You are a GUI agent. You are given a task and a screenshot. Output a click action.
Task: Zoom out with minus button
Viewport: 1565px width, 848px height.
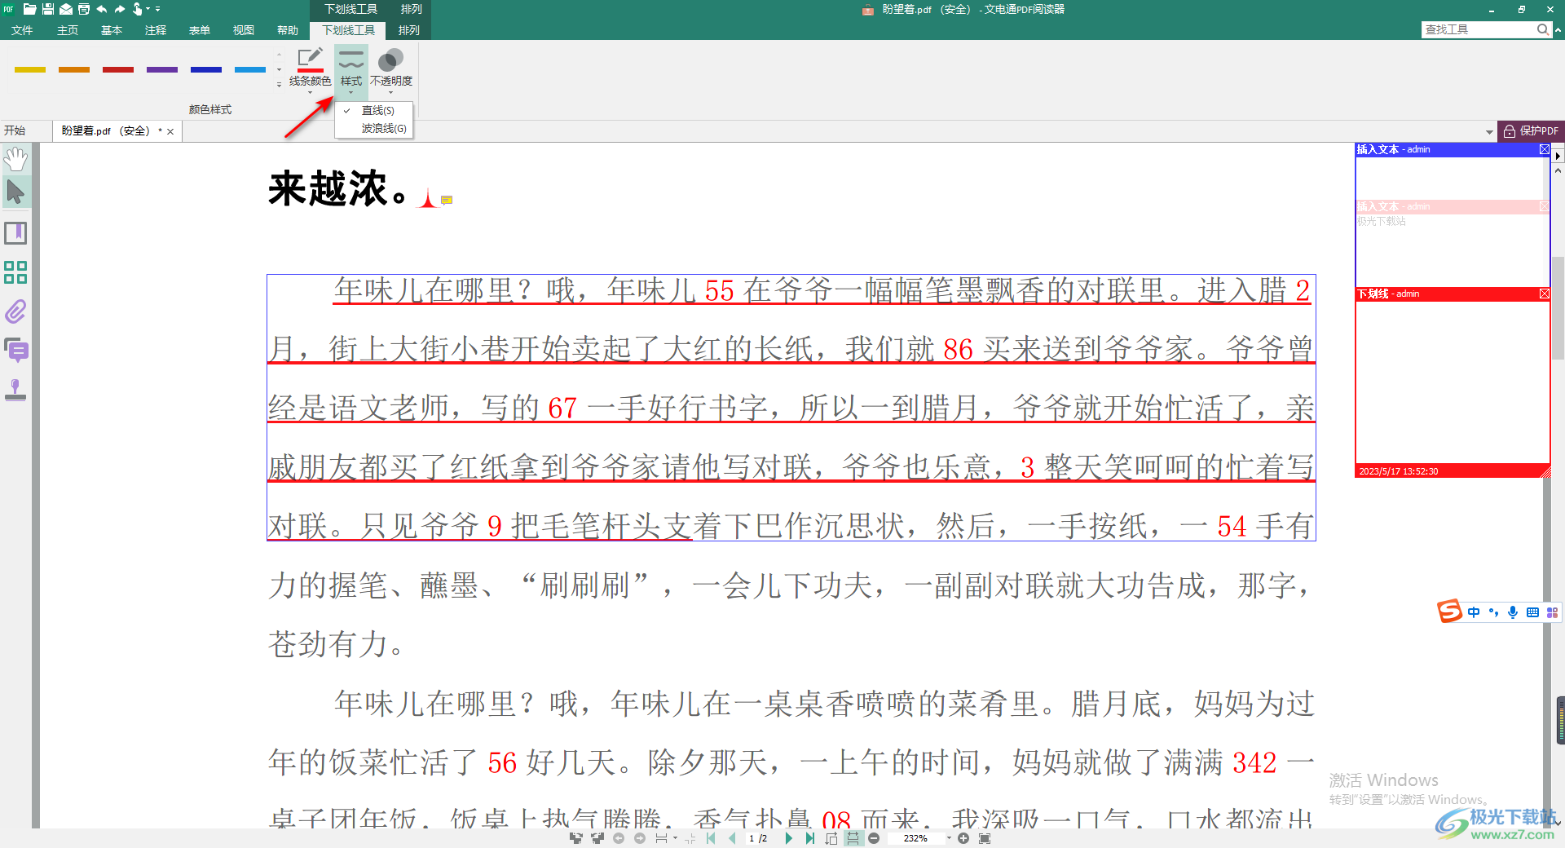click(874, 838)
